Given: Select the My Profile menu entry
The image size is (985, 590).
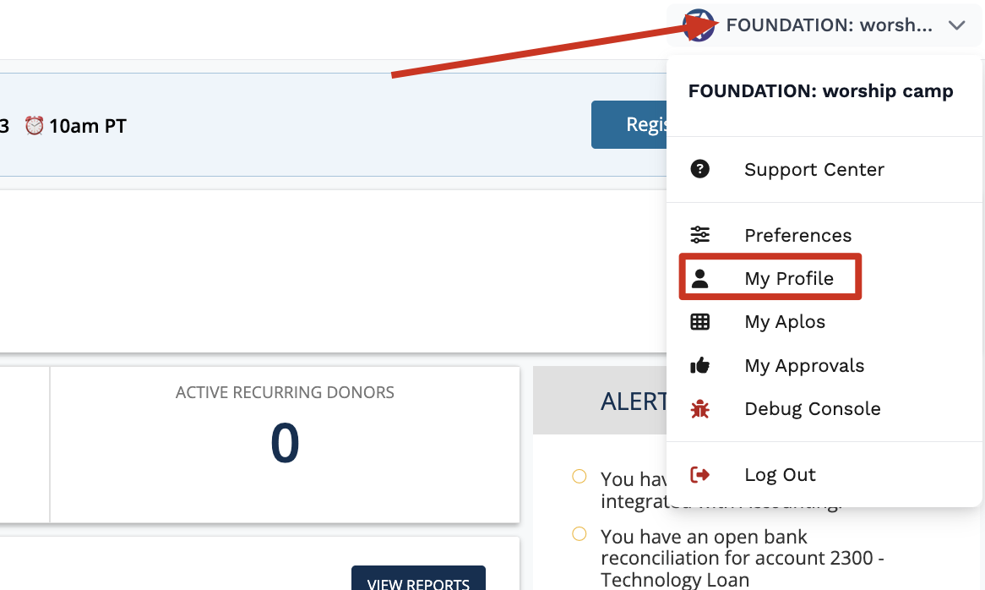Looking at the screenshot, I should (x=788, y=279).
